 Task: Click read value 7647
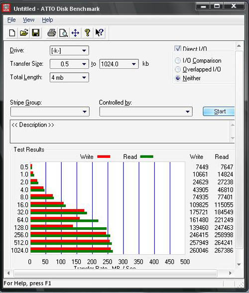click(227, 166)
